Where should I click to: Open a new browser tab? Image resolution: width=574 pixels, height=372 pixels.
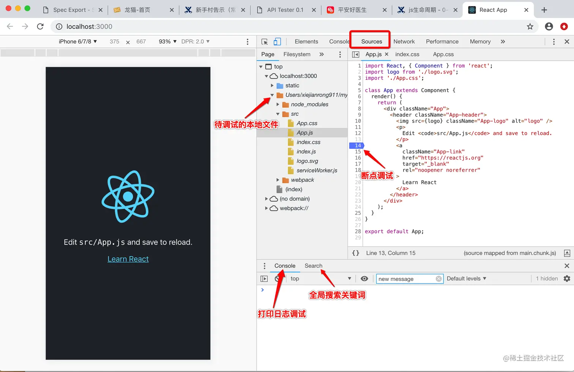pos(544,10)
